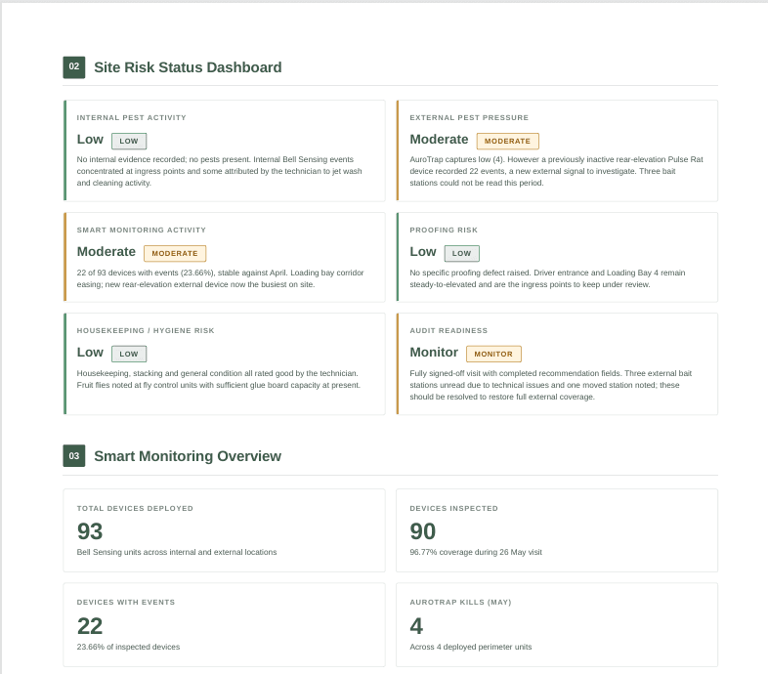Click the MONITOR badge under Audit Readiness

[x=493, y=354]
